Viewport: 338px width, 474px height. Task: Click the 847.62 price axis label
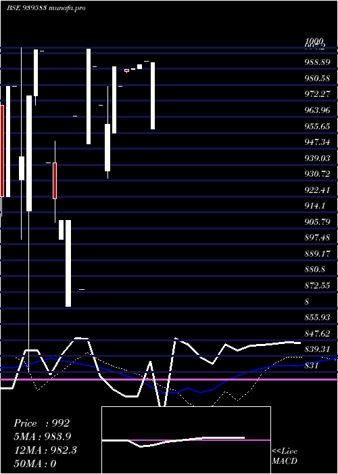(x=317, y=334)
